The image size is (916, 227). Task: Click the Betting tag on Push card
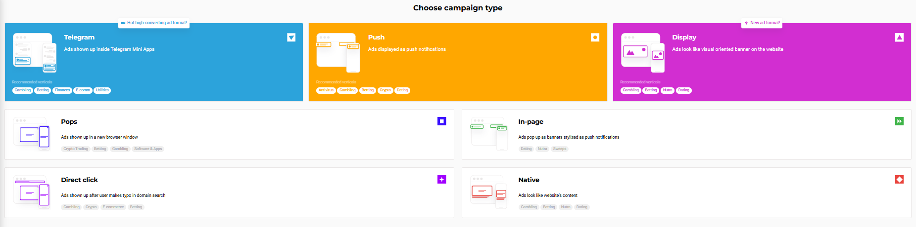[x=368, y=90]
